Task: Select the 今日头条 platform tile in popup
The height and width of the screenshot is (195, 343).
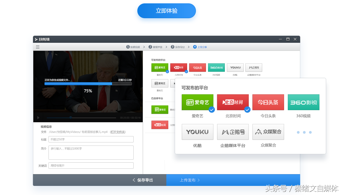Action: [268, 102]
